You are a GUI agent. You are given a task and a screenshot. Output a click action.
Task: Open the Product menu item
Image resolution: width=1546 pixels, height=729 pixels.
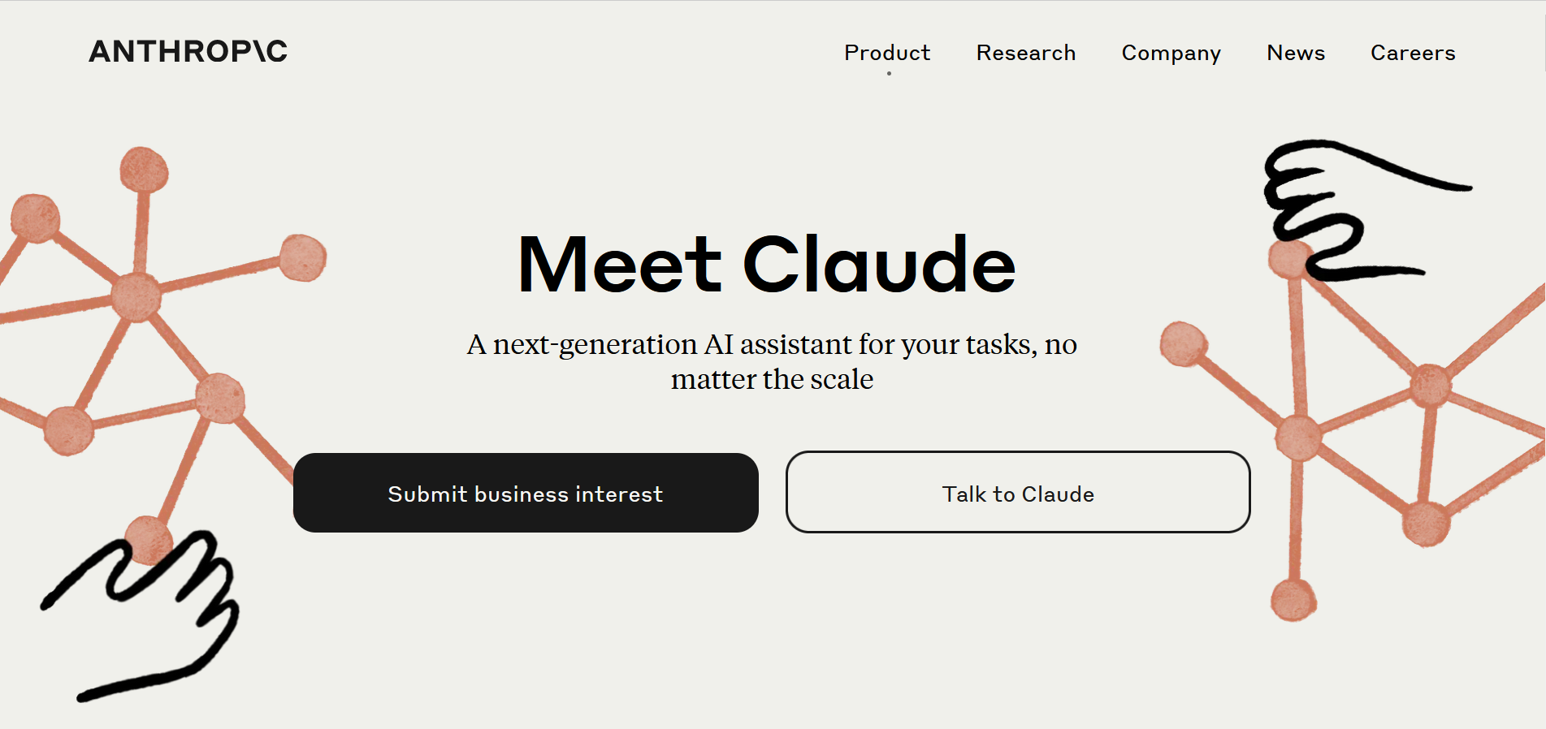click(887, 53)
